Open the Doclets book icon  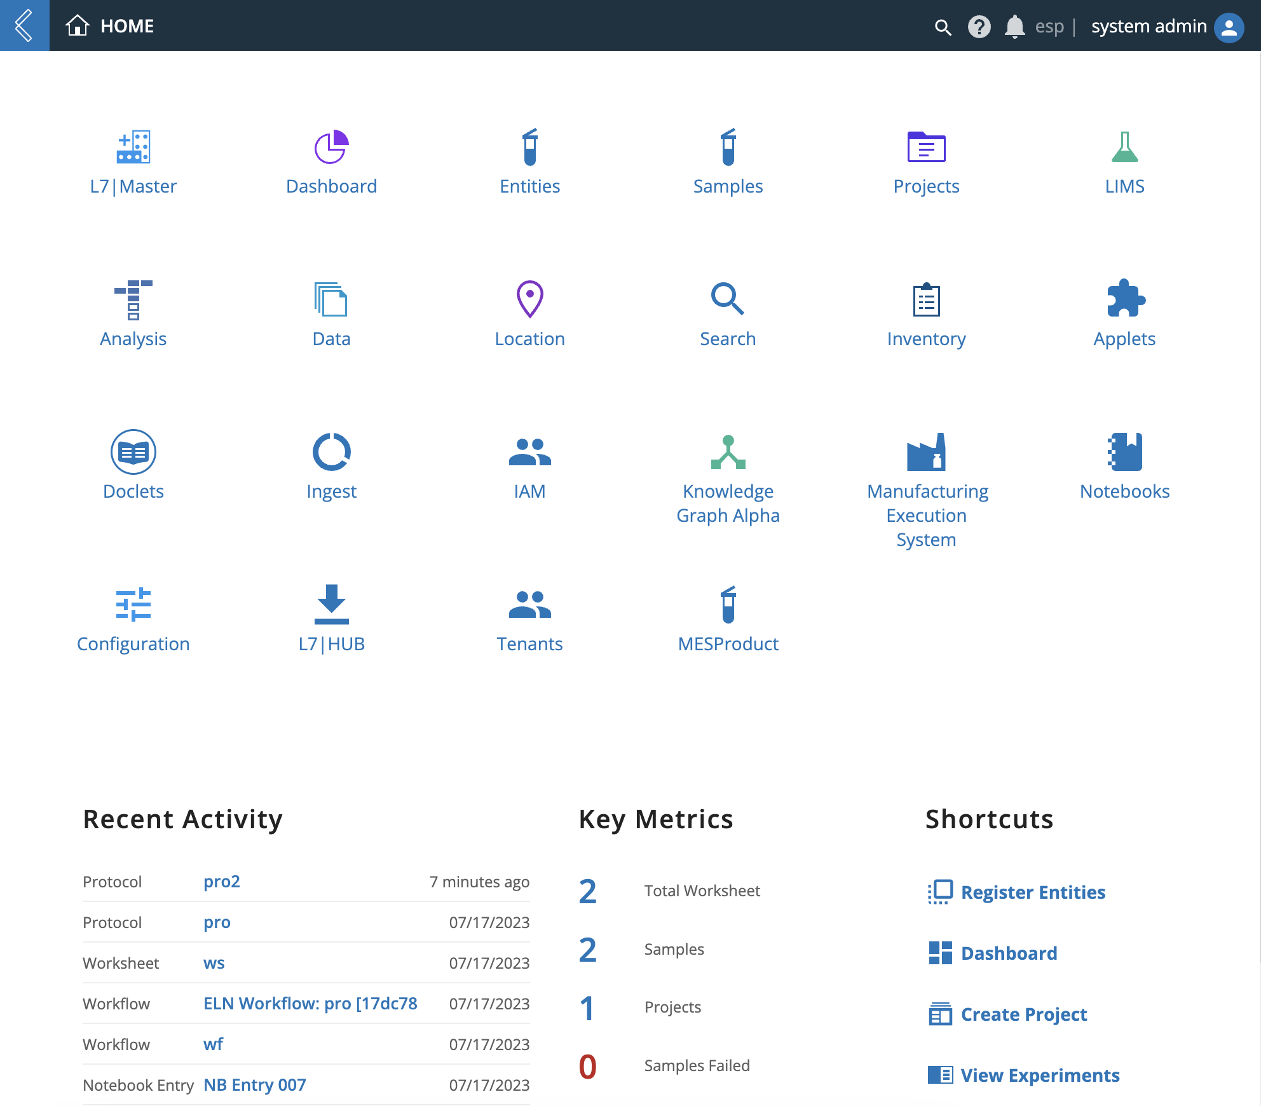click(133, 452)
